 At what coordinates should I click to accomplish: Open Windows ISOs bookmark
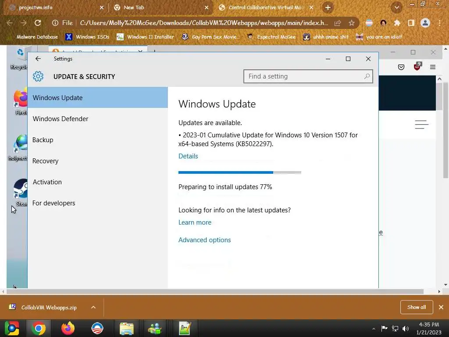point(87,37)
